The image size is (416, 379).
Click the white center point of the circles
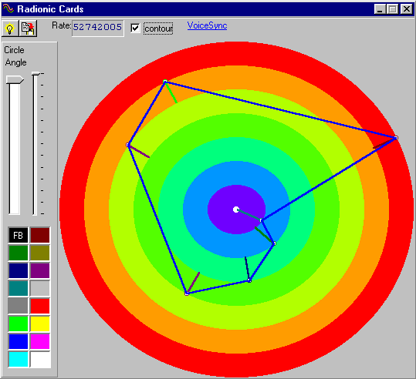236,210
